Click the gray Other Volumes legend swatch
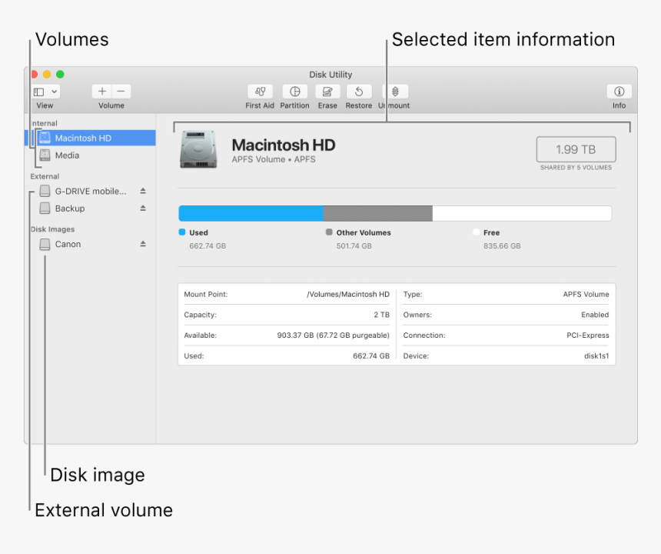This screenshot has width=661, height=554. click(x=329, y=232)
